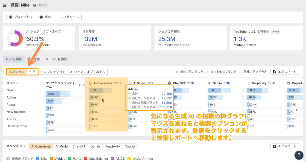Click the Nike bar in すべてのプラットフォーム

click(x=58, y=94)
